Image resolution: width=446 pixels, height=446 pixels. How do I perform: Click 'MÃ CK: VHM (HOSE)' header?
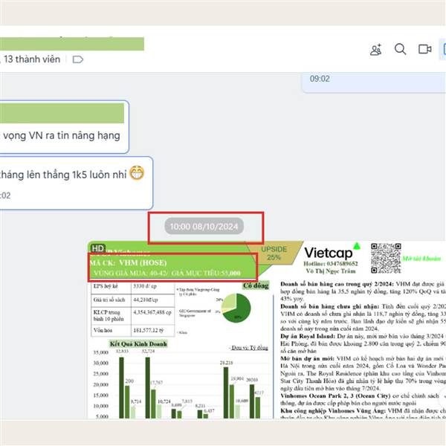point(129,262)
